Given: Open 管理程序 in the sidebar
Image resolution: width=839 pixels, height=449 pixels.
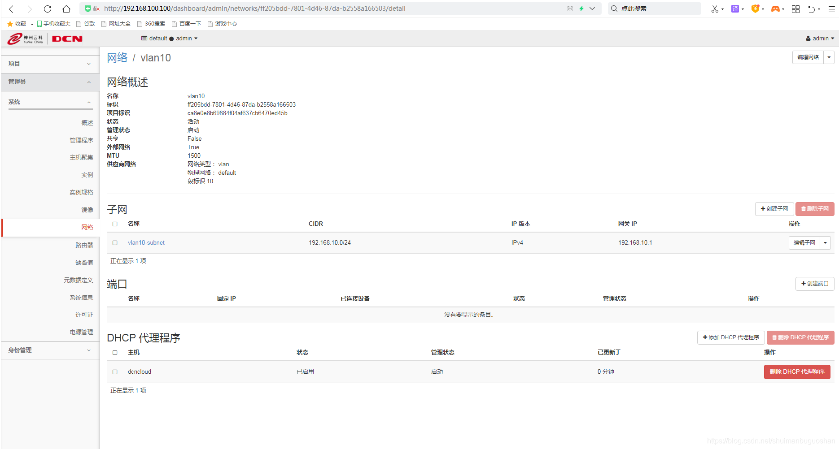Looking at the screenshot, I should (81, 140).
